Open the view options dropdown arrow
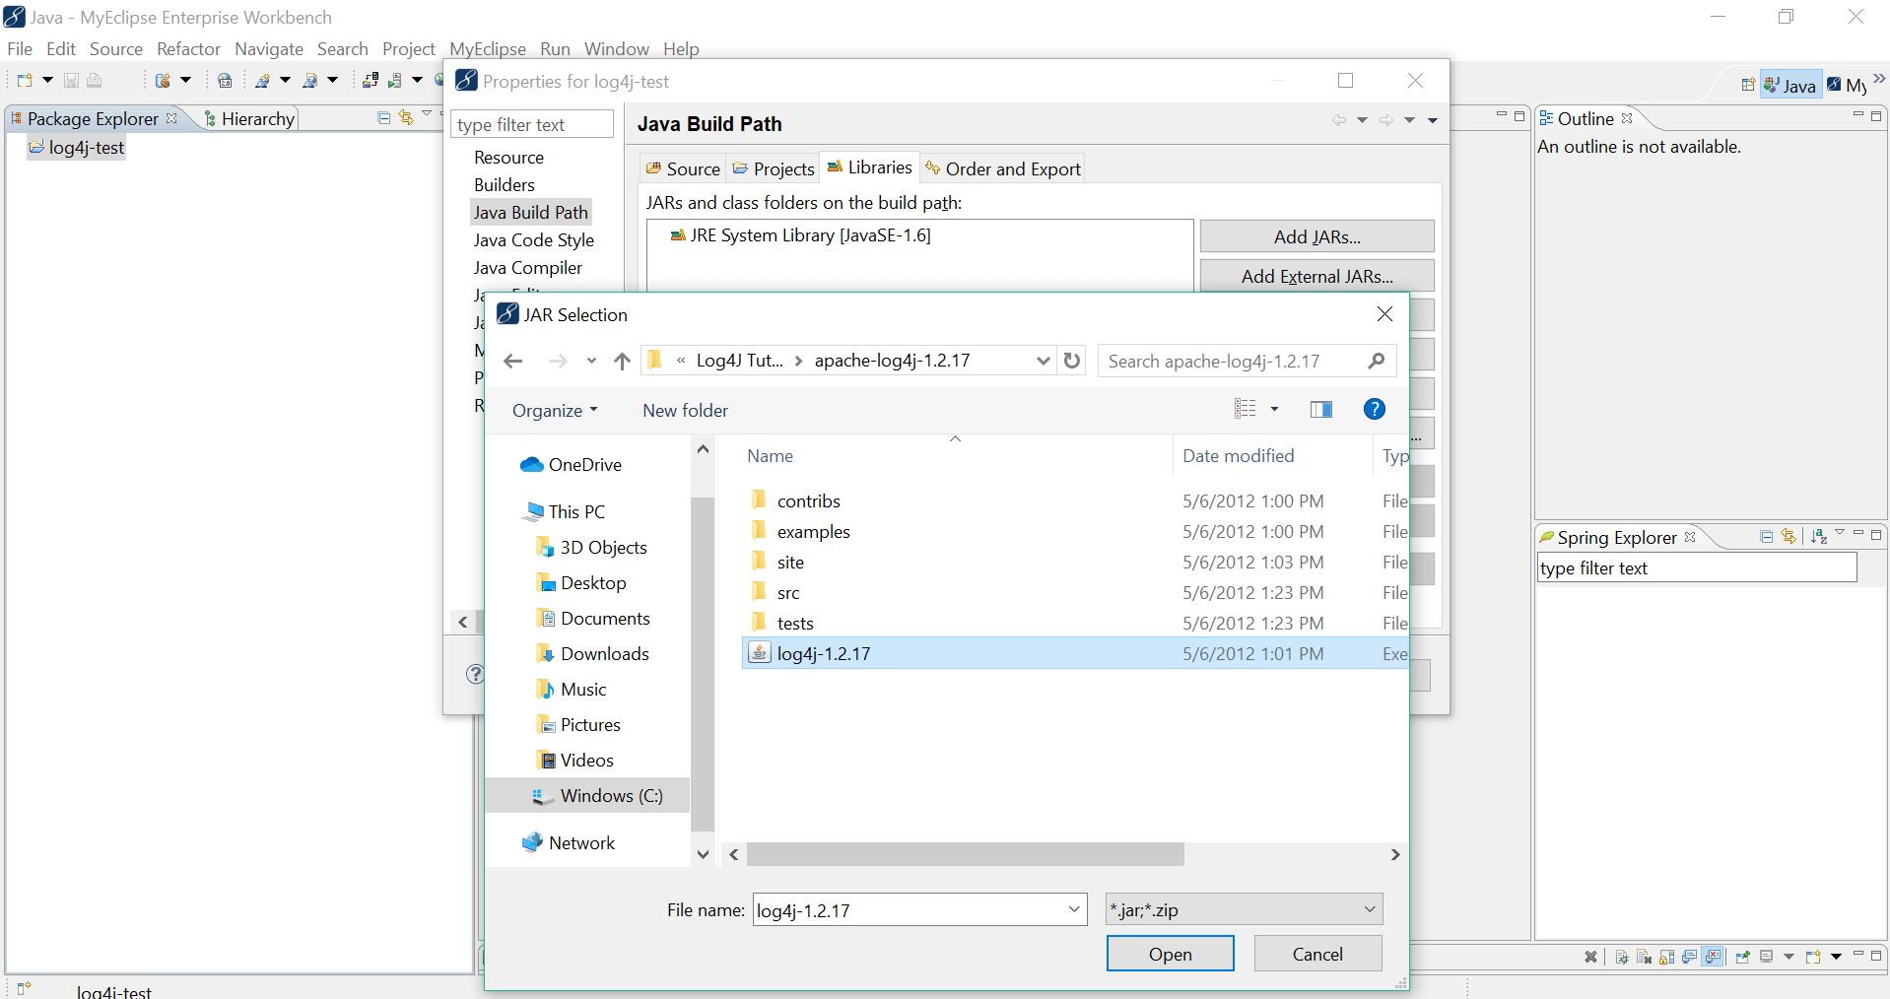Image resolution: width=1890 pixels, height=999 pixels. click(x=1274, y=409)
